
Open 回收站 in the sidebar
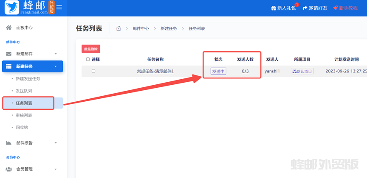tap(22, 127)
